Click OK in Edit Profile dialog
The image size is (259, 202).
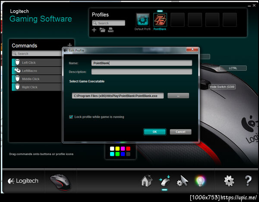tap(155, 132)
